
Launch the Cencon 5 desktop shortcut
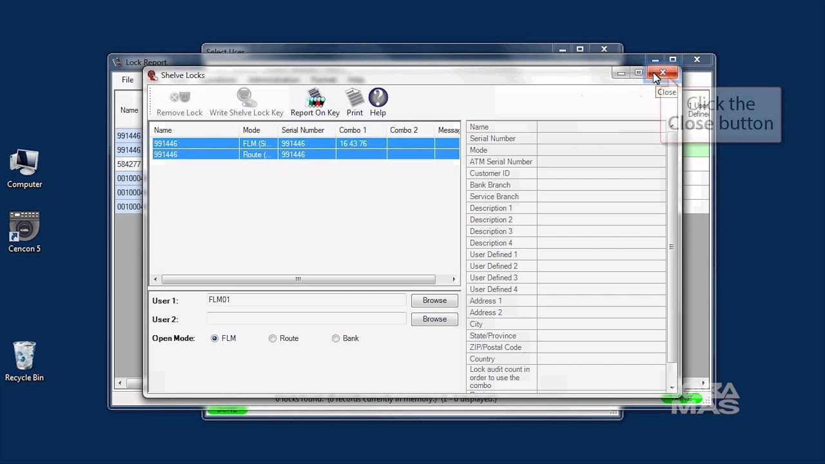point(24,232)
